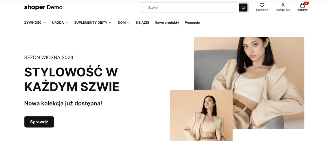Screen dimensions: 329x143
Task: Open favorites via the heart icon
Action: point(262,5)
